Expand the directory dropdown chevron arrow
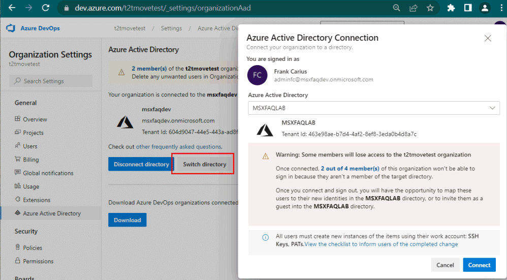507x280 pixels. 492,108
